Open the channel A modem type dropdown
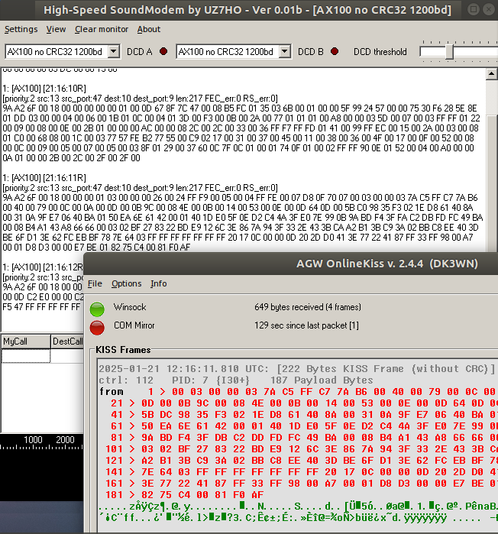 click(114, 52)
